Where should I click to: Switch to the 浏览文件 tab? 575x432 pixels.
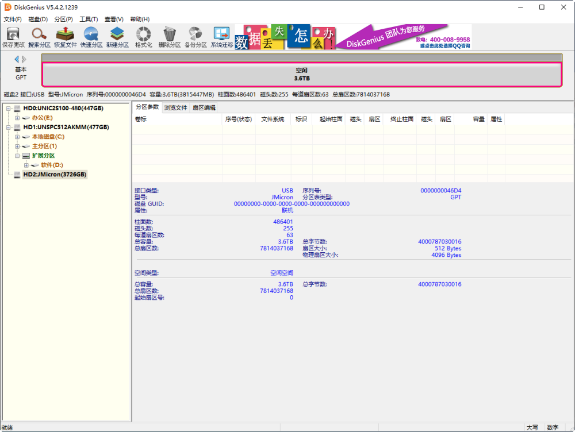pyautogui.click(x=175, y=107)
